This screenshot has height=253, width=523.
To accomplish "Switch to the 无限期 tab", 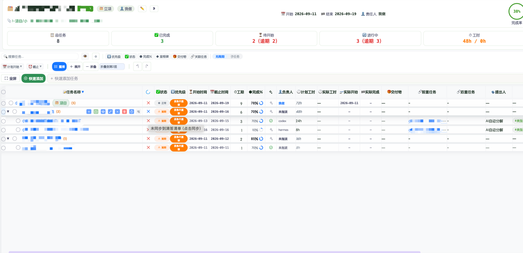I will point(220,57).
